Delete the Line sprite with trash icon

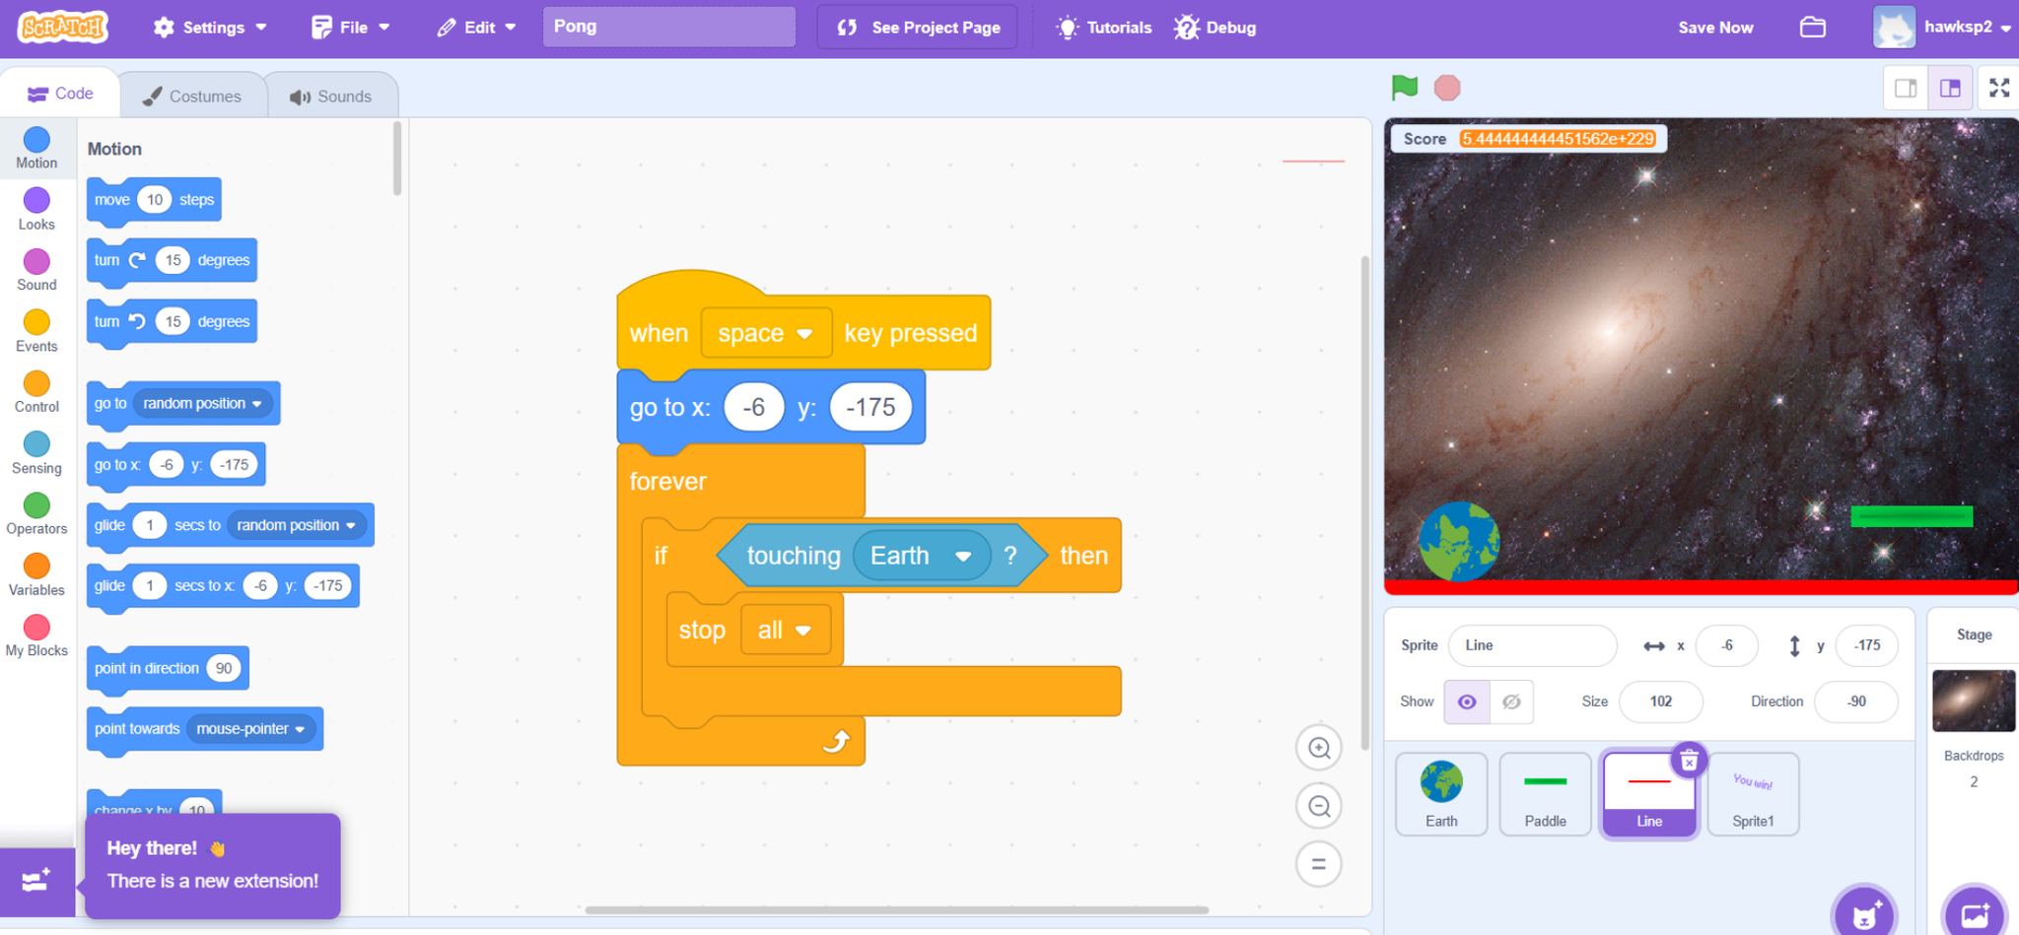[1689, 761]
